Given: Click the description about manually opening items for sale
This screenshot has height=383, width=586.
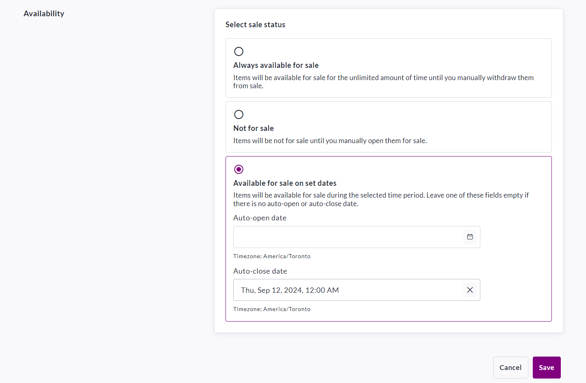Looking at the screenshot, I should [330, 141].
